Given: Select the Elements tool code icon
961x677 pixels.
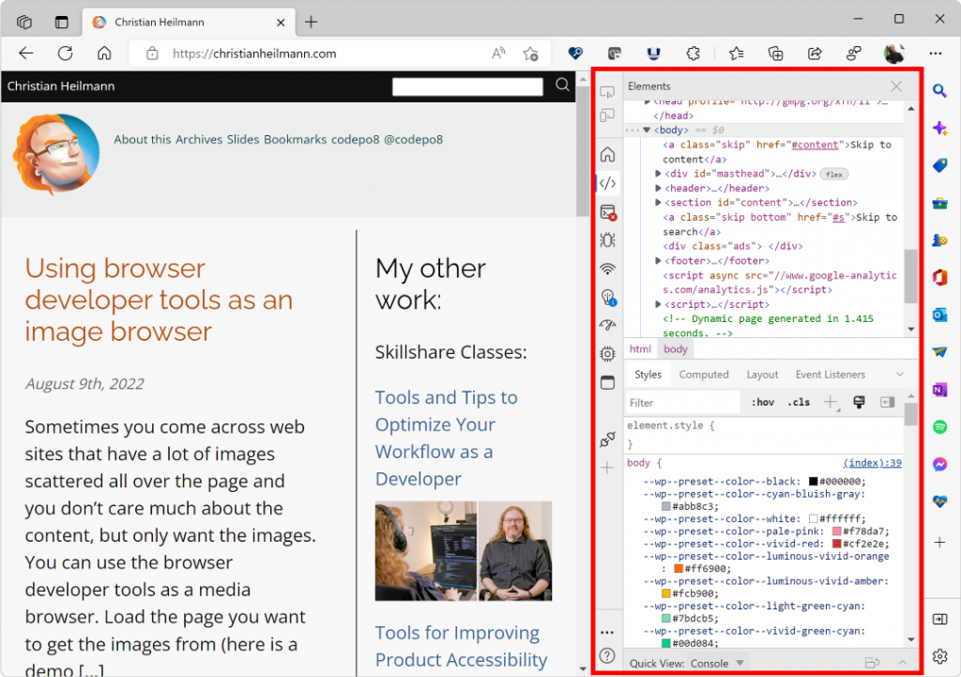Looking at the screenshot, I should coord(607,183).
